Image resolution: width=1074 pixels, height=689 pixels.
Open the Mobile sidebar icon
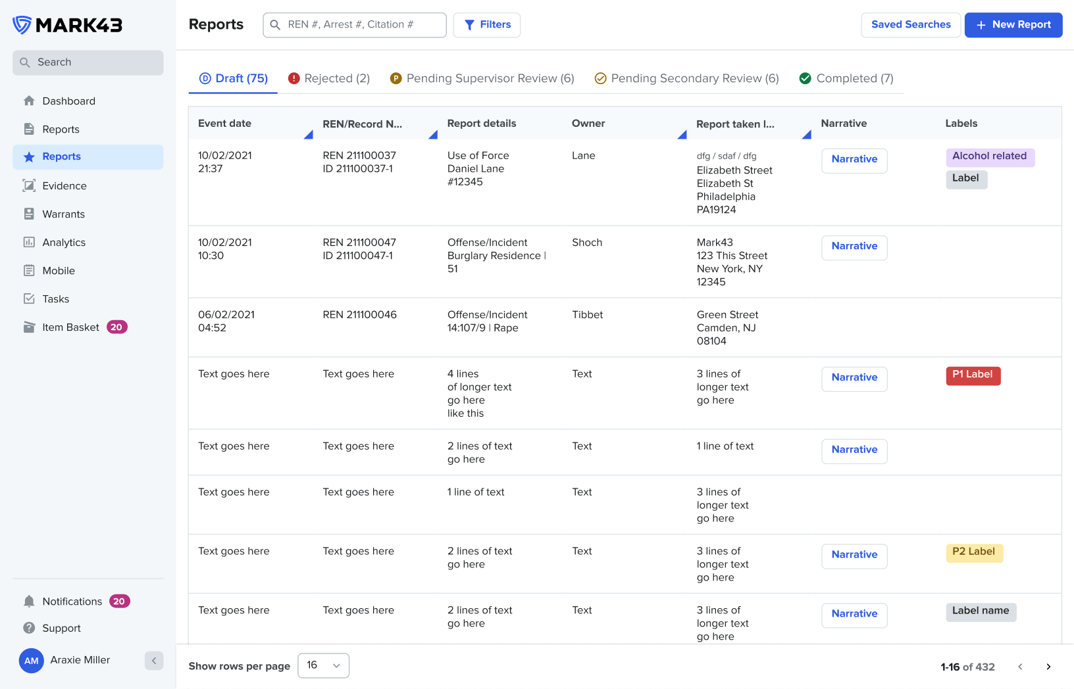[29, 270]
